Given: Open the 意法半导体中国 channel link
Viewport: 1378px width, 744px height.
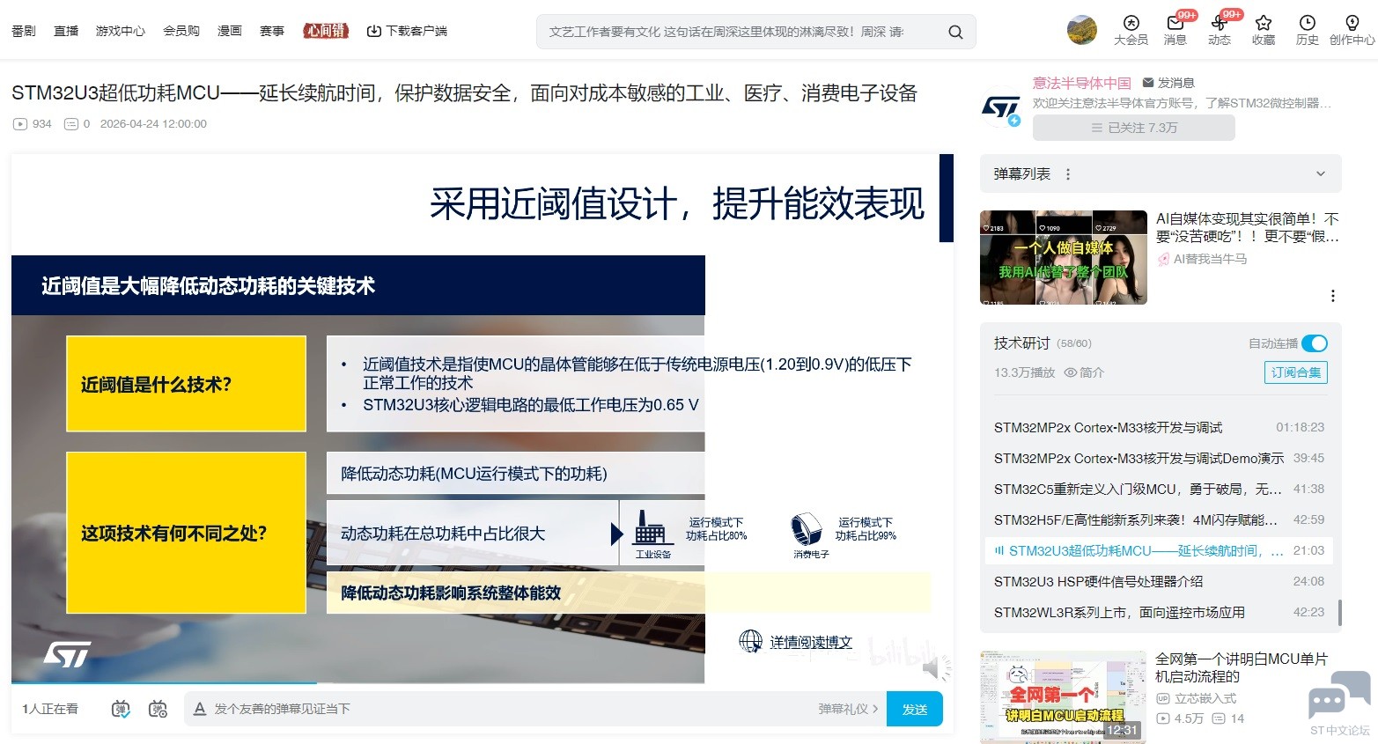Looking at the screenshot, I should pos(1082,83).
